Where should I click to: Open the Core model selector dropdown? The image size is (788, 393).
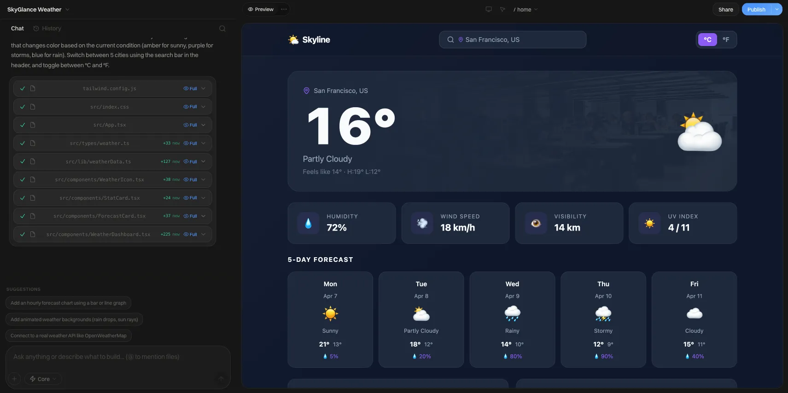click(x=43, y=379)
